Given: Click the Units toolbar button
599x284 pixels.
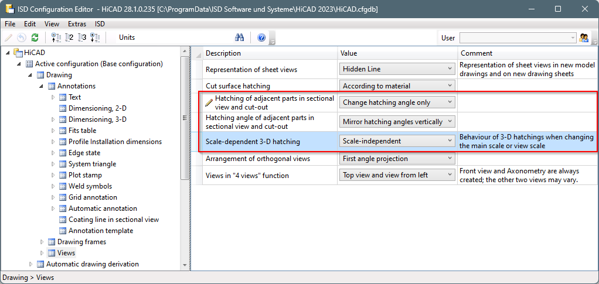Looking at the screenshot, I should click(x=127, y=37).
